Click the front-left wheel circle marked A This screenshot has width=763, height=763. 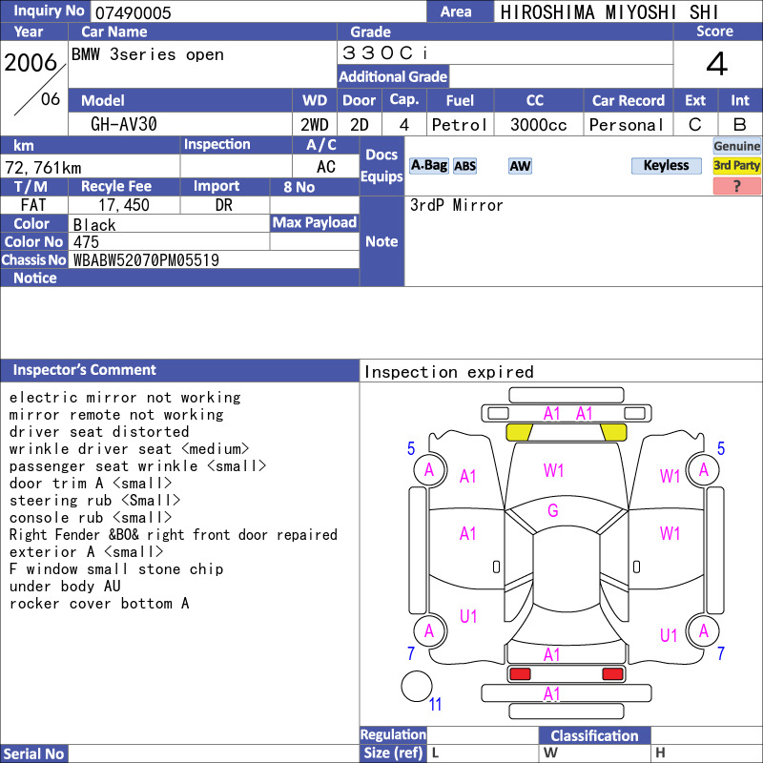pos(430,469)
